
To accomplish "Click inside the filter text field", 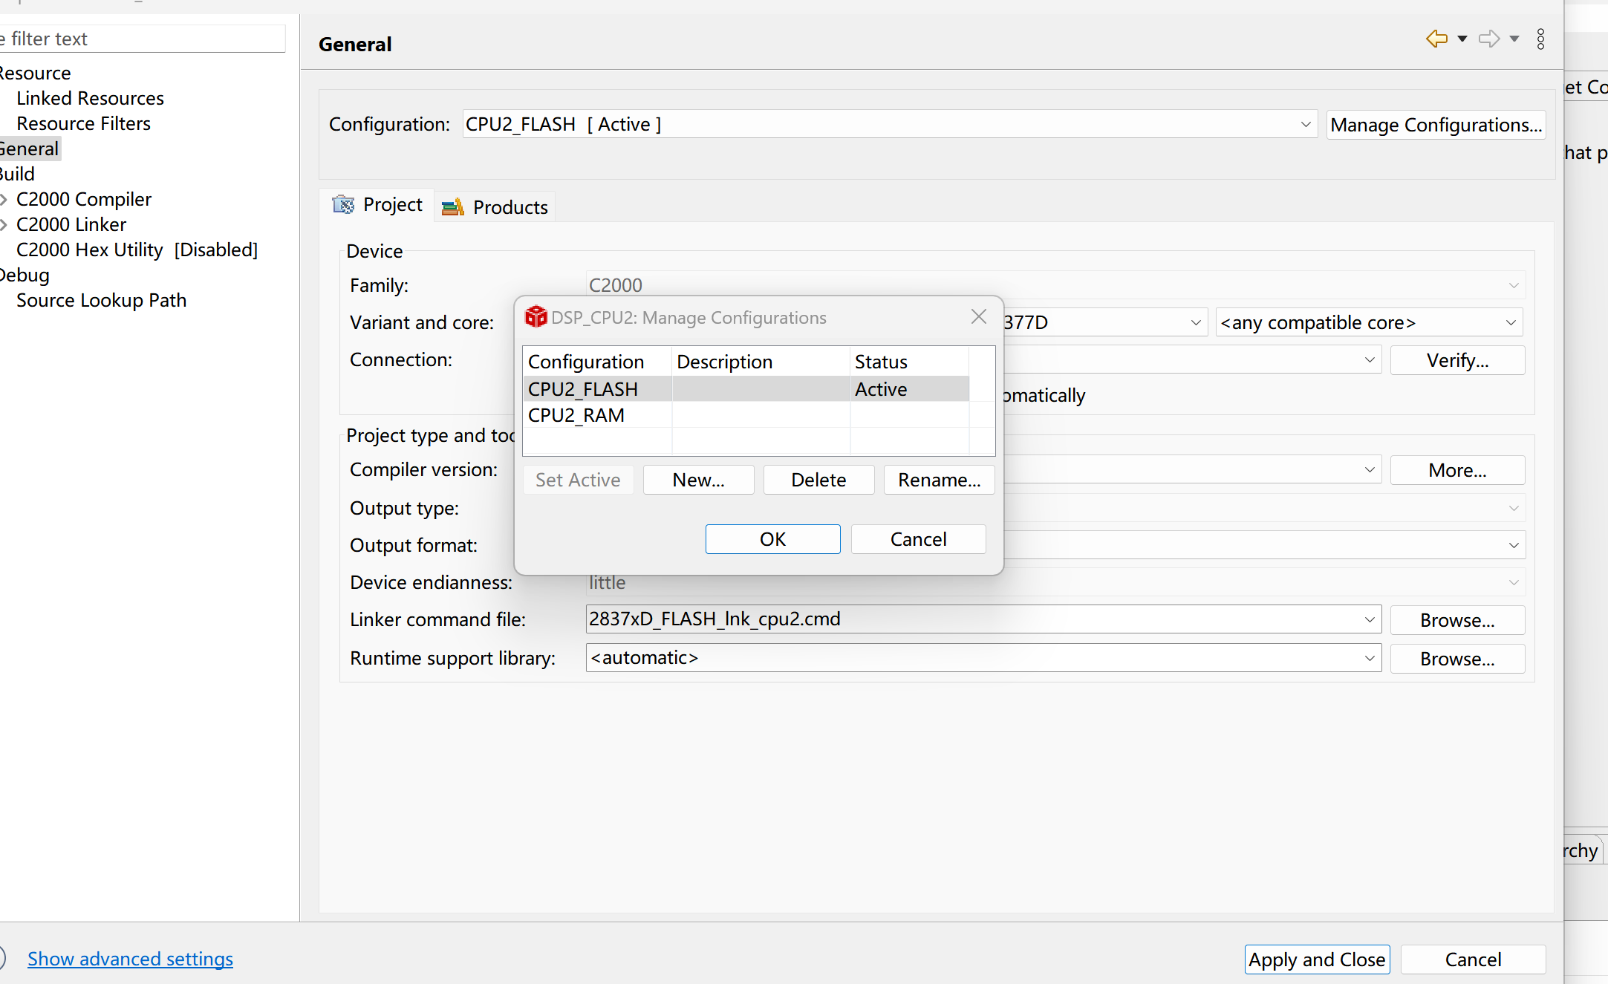I will coord(141,39).
